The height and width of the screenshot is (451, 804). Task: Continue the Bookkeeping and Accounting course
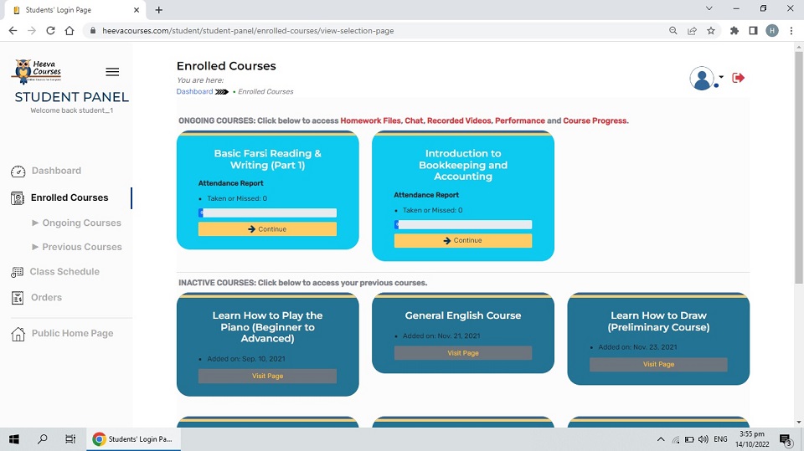[463, 240]
